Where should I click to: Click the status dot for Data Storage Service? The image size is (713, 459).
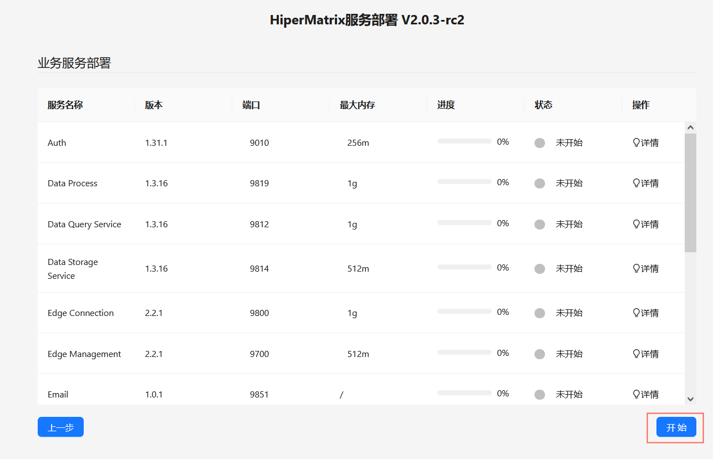tap(539, 269)
